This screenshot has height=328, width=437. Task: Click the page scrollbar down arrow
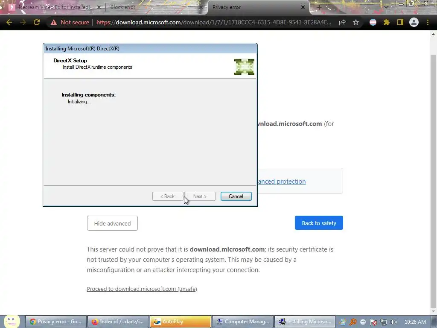coord(434,311)
